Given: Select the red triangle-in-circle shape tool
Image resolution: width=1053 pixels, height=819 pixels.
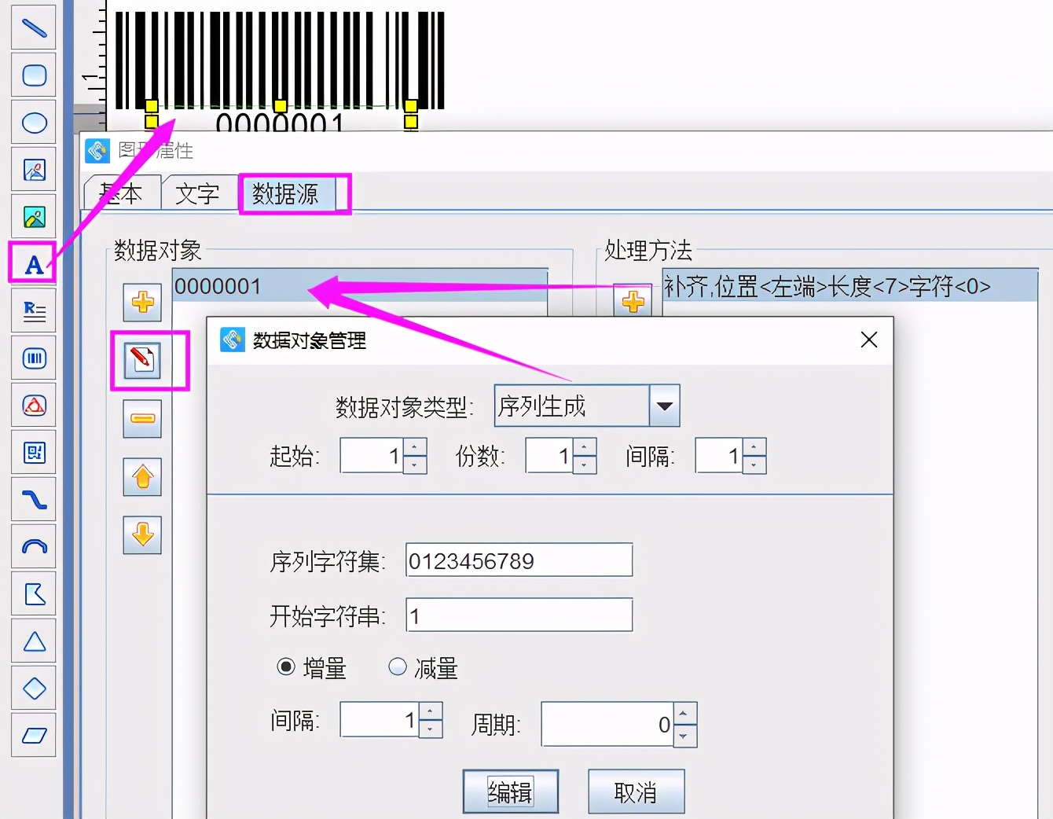Looking at the screenshot, I should coord(34,406).
